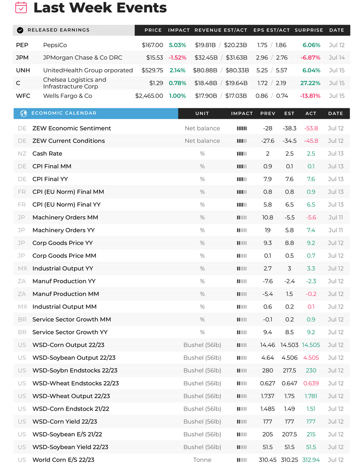Click WSD-Soybean Output 22/23 event
360x474 pixels.
click(74, 358)
